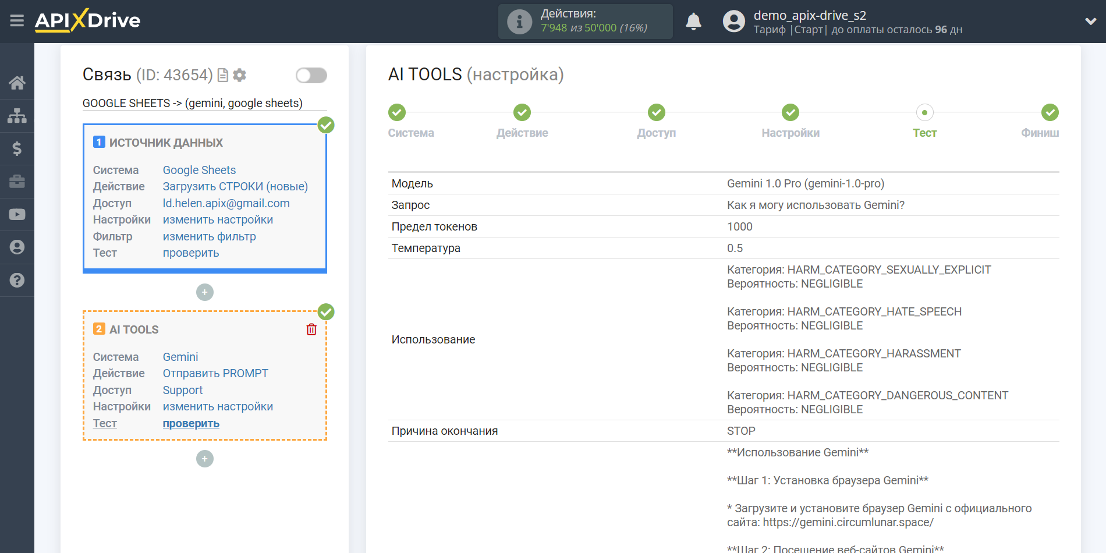Open ld.helen.apix@gmail.com access link
This screenshot has height=553, width=1106.
(226, 203)
